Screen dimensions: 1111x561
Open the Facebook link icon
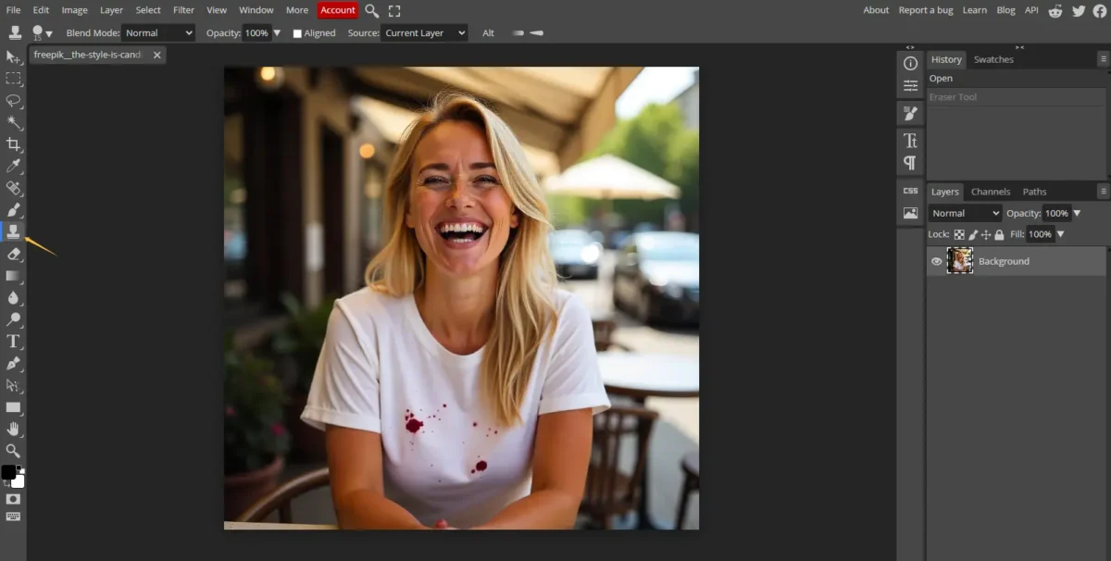(x=1099, y=10)
